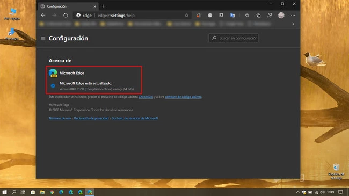Close the Configuración tab
Image resolution: width=349 pixels, height=196 pixels.
pyautogui.click(x=95, y=6)
